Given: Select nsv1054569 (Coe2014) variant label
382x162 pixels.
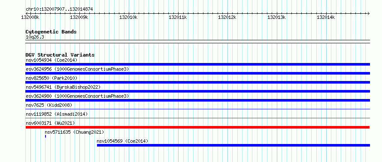Looking at the screenshot, I should pos(122,141).
